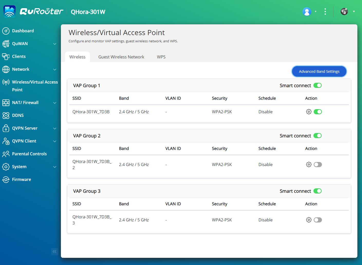The image size is (362, 265).
Task: Click SSID name QHora-301W_7D3B
Action: click(91, 112)
